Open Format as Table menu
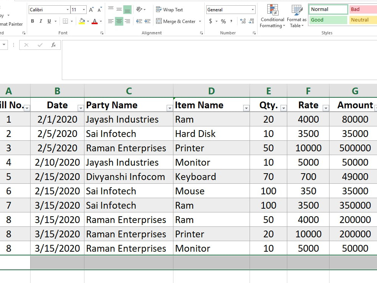 tap(297, 16)
